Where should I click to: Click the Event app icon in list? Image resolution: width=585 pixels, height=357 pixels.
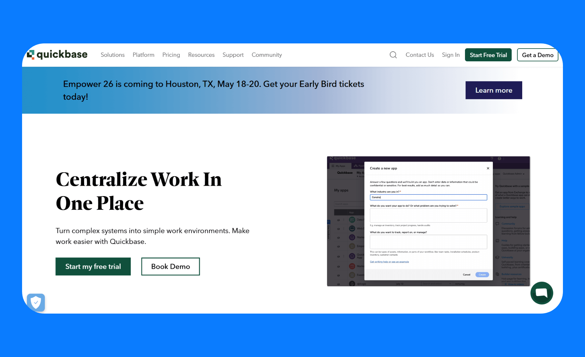352,275
